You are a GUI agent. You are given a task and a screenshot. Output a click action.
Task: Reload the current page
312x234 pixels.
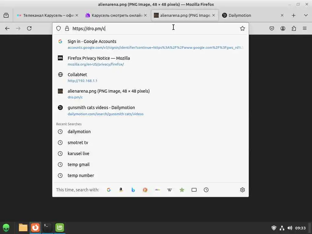[x=29, y=28]
